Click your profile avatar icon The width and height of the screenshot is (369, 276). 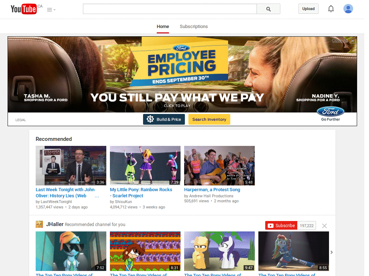click(x=348, y=9)
